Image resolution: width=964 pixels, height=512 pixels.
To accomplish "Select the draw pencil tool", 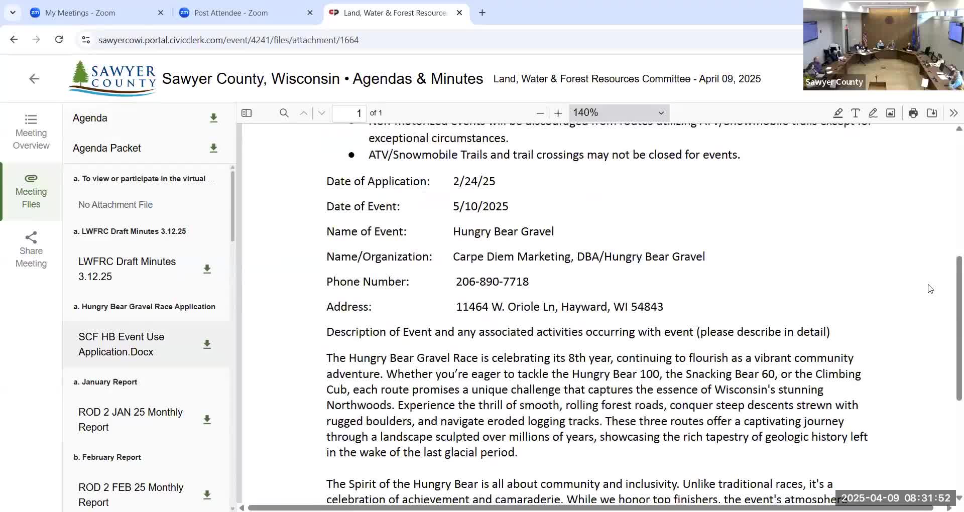I will (x=873, y=113).
